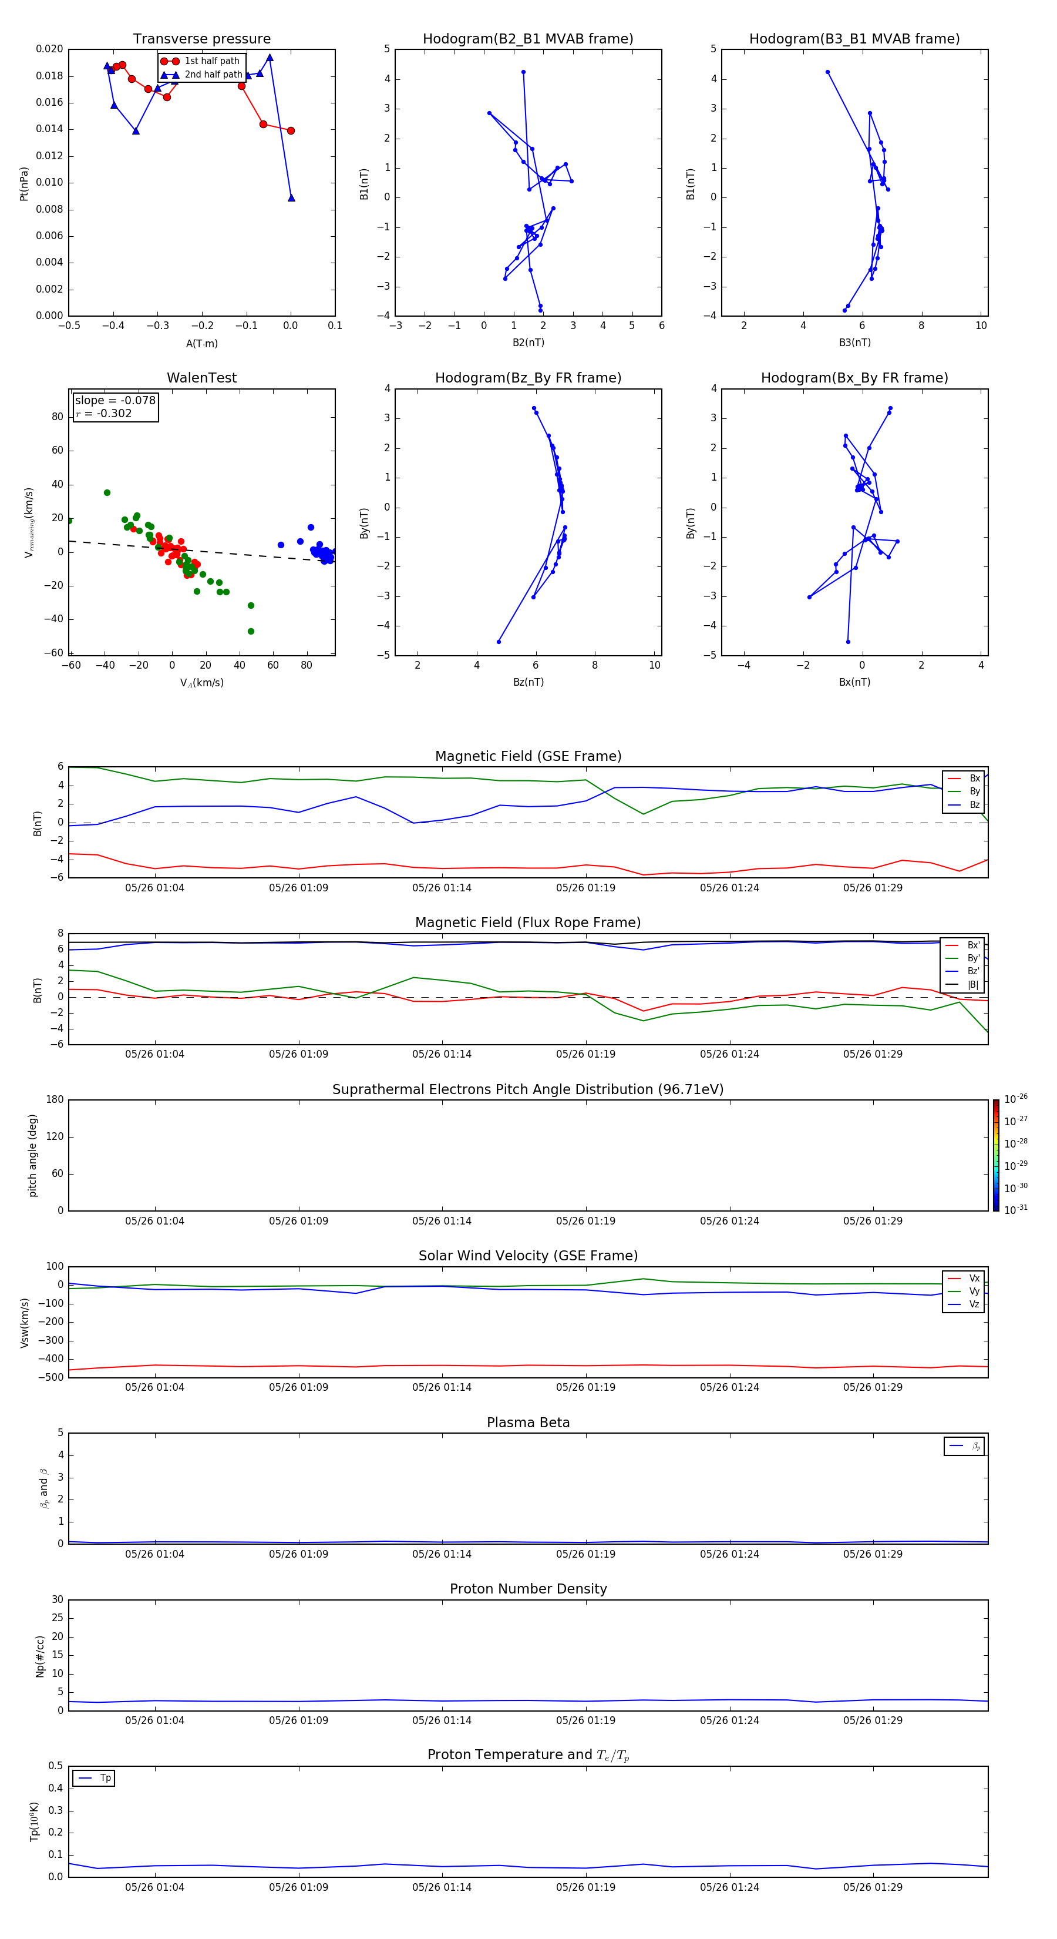Image resolution: width=1057 pixels, height=1939 pixels.
Task: Click the 'r = -0.302' annotation
Action: [104, 413]
